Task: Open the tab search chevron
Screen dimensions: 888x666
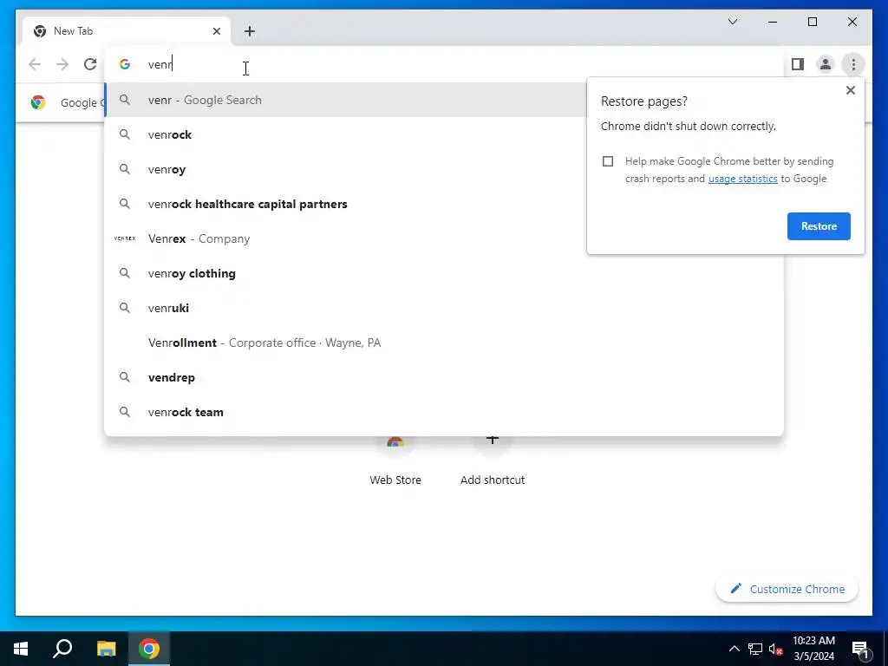Action: tap(732, 22)
